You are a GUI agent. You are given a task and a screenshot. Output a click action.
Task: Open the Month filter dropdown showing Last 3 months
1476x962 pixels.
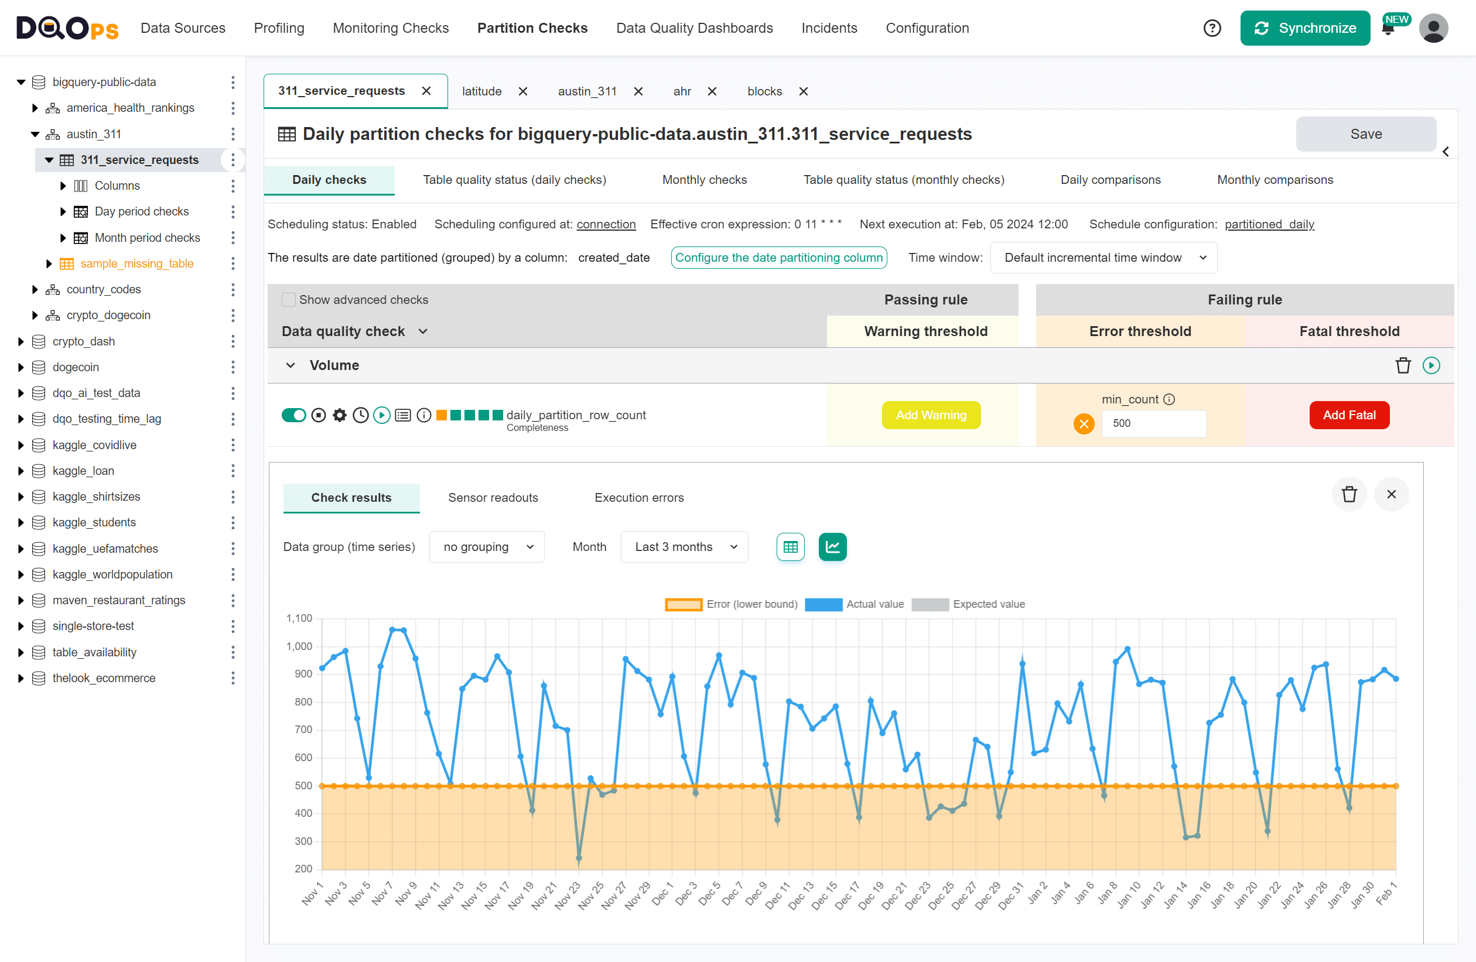pos(684,546)
